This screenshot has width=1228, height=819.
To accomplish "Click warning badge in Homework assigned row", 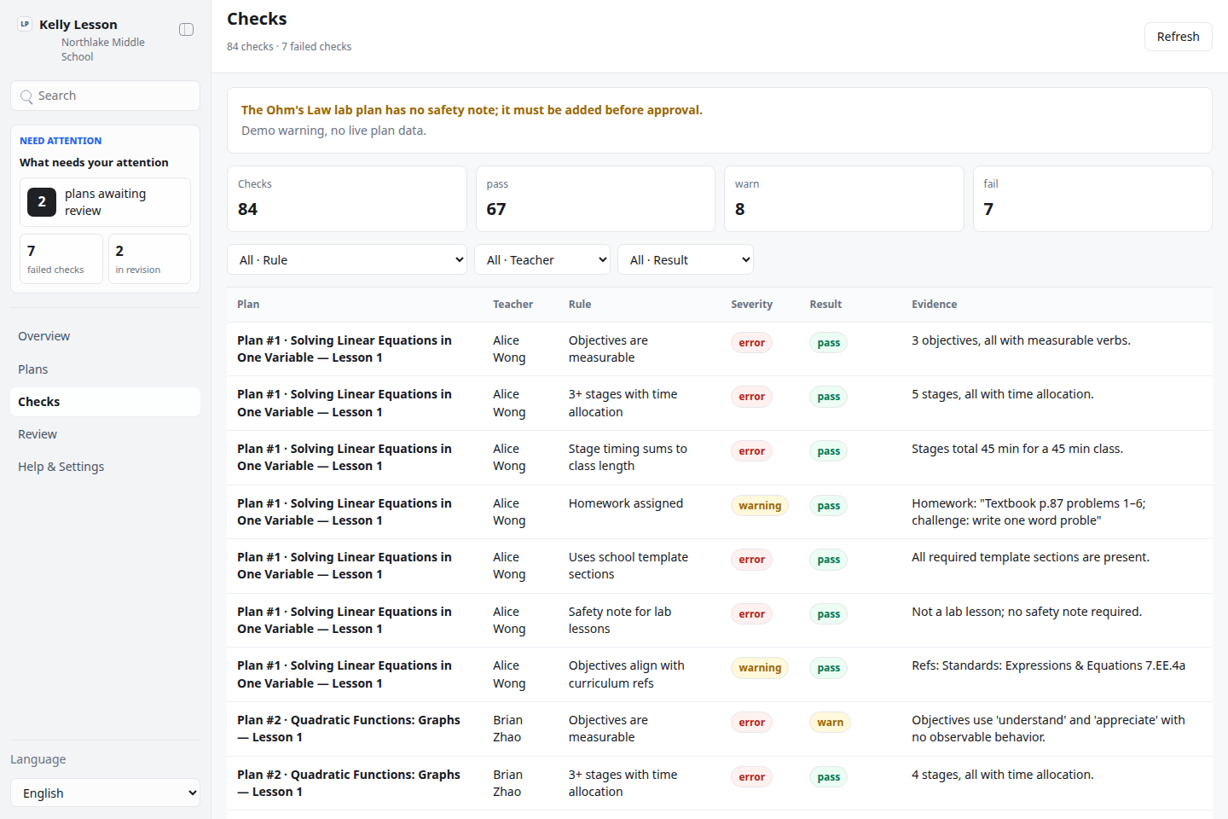I will tap(760, 506).
